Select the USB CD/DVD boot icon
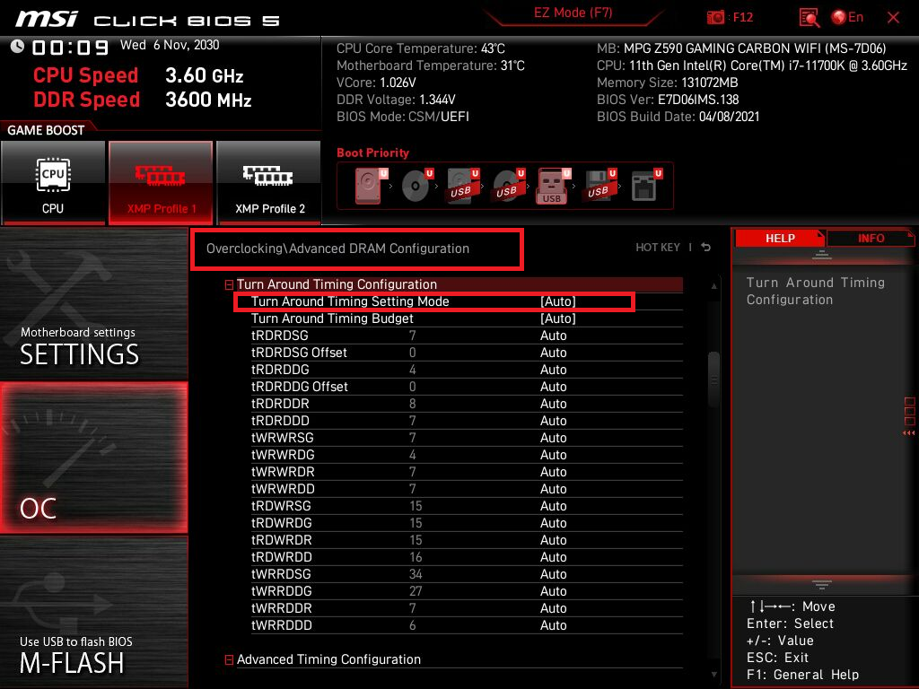This screenshot has height=689, width=919. 509,186
